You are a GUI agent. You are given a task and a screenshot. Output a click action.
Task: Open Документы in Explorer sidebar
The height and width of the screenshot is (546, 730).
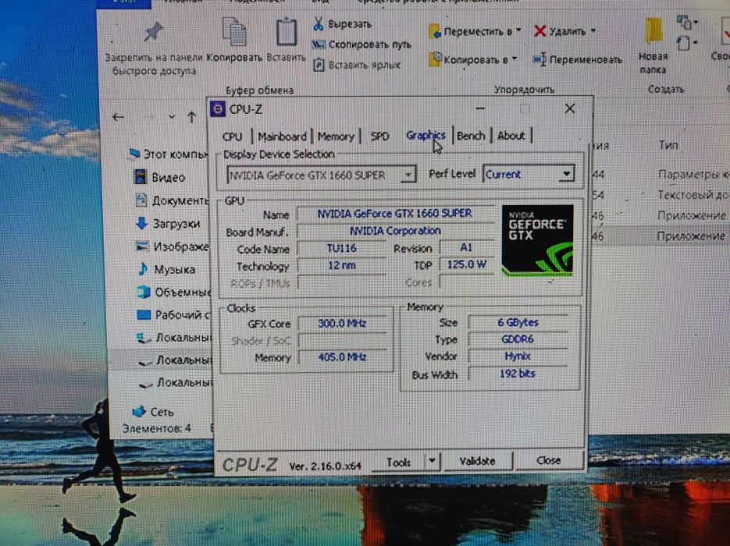(x=171, y=200)
